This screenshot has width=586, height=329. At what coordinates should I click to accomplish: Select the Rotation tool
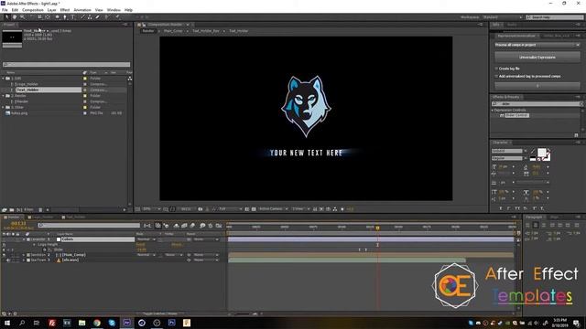point(32,16)
